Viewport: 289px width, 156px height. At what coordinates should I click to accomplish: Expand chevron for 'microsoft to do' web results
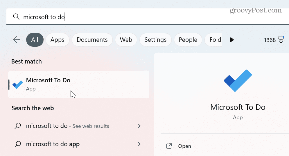139,126
